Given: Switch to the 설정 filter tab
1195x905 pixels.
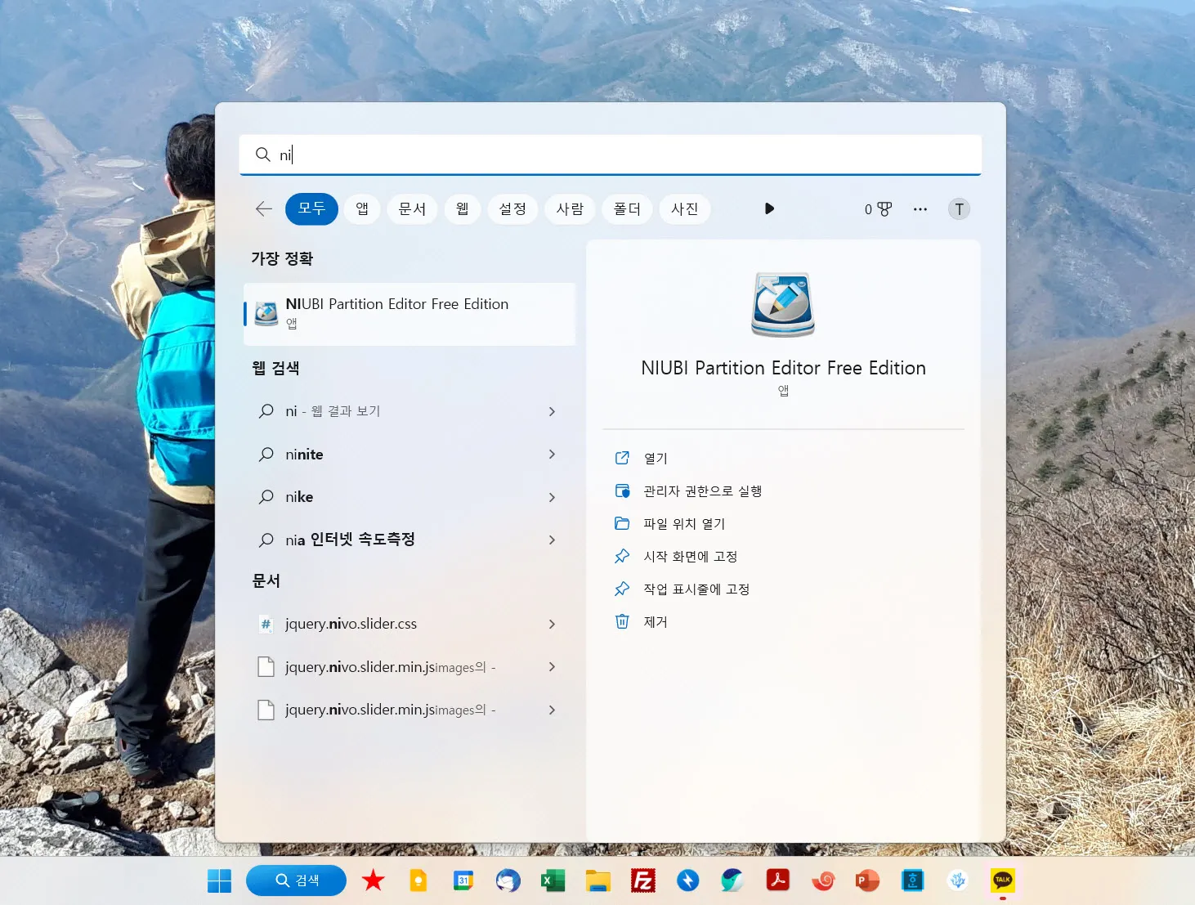Looking at the screenshot, I should (x=512, y=209).
